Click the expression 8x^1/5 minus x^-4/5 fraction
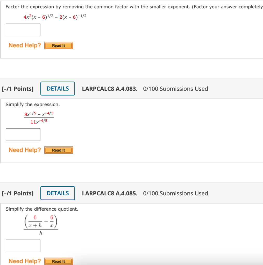263x265 pixels. point(39,116)
